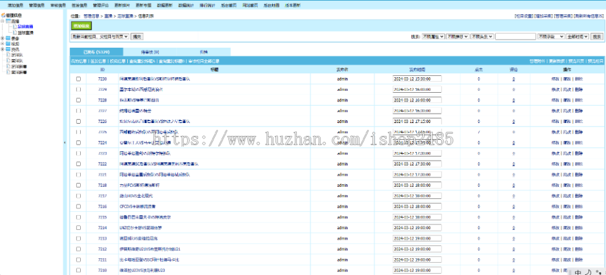Viewport: 606px width, 275px height.
Task: Tick the checkbox for row ID 7218
Action: [x=79, y=185]
